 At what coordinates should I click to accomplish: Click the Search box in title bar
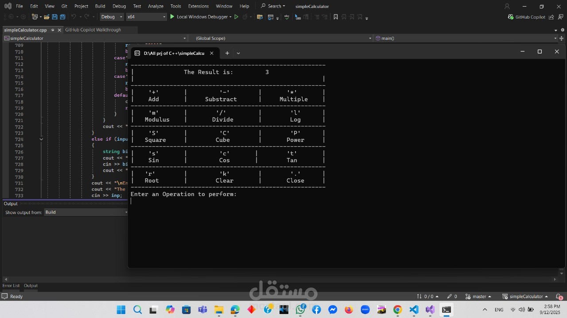tap(273, 6)
